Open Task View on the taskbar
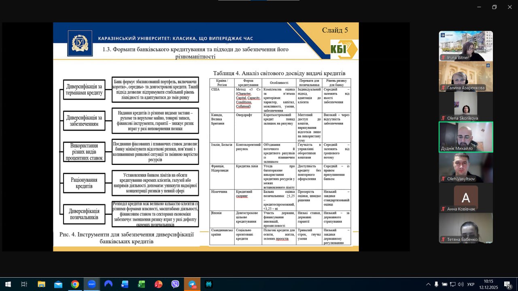Screen dimensions: 518x291 click(x=24, y=284)
